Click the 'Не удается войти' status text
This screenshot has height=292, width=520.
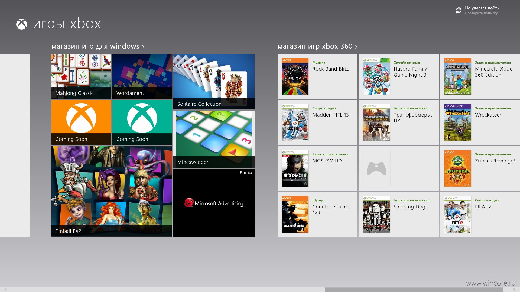(482, 8)
